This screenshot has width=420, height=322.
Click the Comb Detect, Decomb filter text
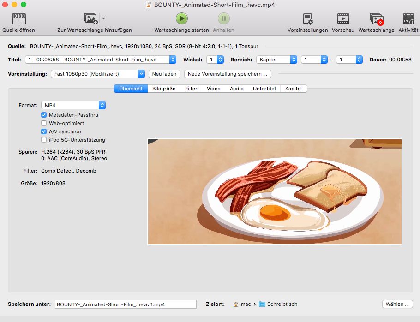pyautogui.click(x=69, y=171)
